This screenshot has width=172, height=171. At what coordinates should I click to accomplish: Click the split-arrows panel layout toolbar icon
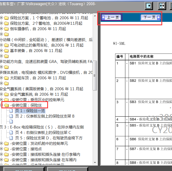pos(162,5)
